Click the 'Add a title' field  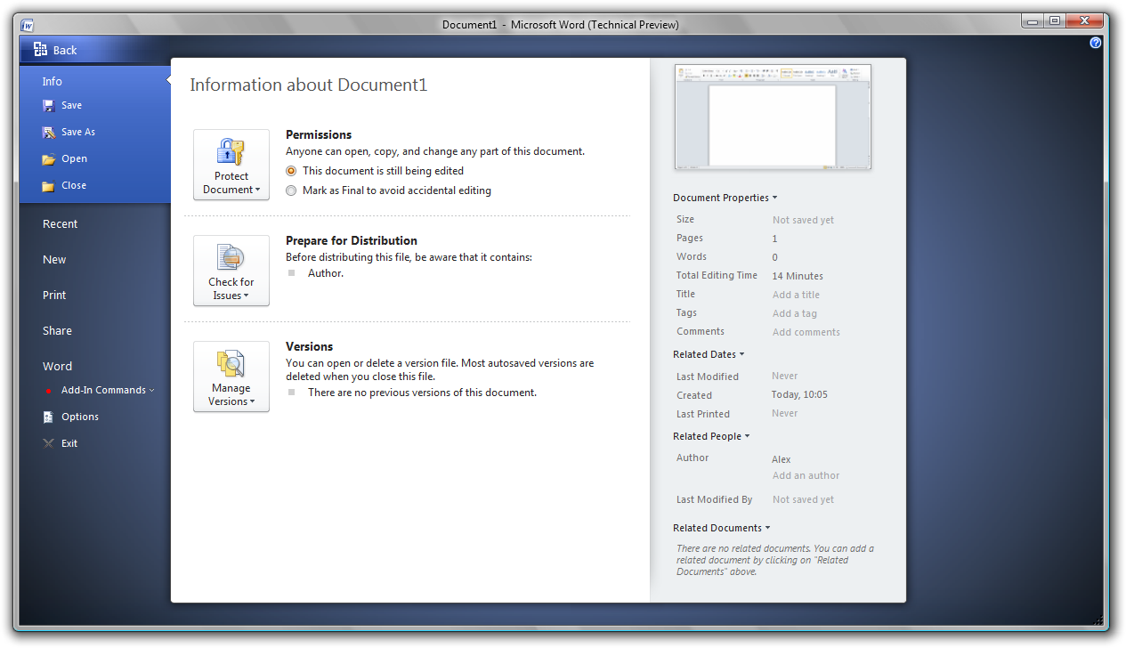pyautogui.click(x=796, y=295)
